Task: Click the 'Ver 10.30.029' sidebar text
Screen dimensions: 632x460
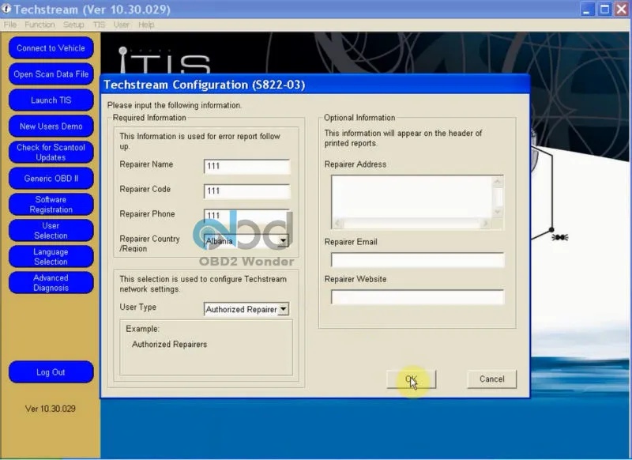Action: tap(51, 409)
